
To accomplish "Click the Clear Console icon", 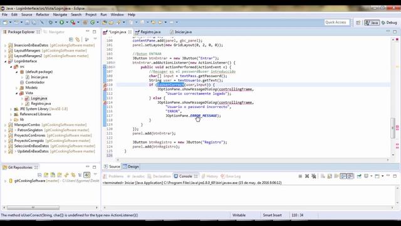I will [323, 176].
